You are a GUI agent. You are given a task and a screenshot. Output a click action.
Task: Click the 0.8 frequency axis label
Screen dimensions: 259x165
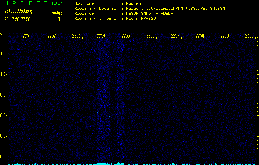tap(4, 115)
